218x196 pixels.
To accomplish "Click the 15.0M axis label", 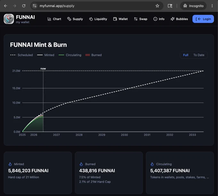I will tap(16, 88).
